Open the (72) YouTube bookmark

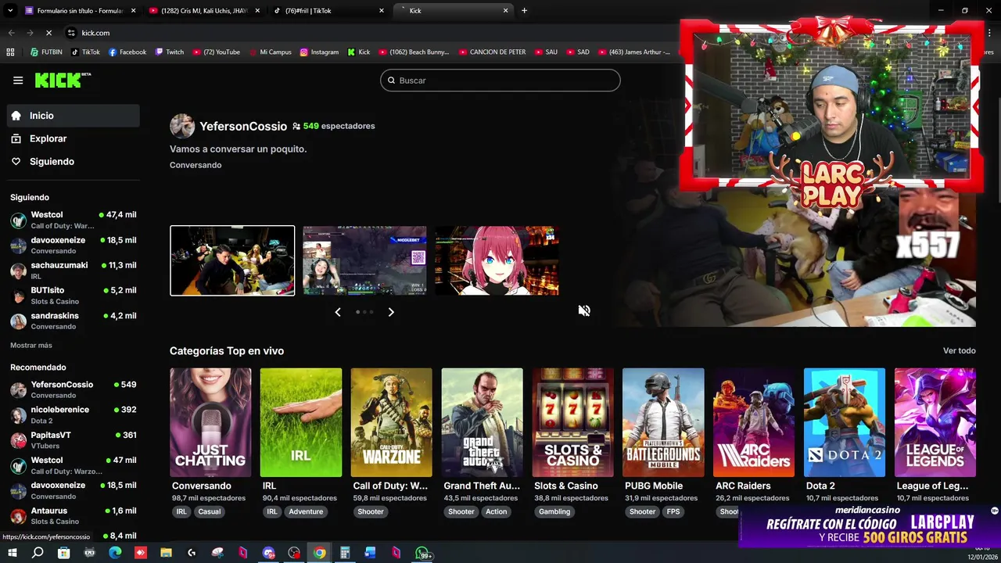(216, 52)
